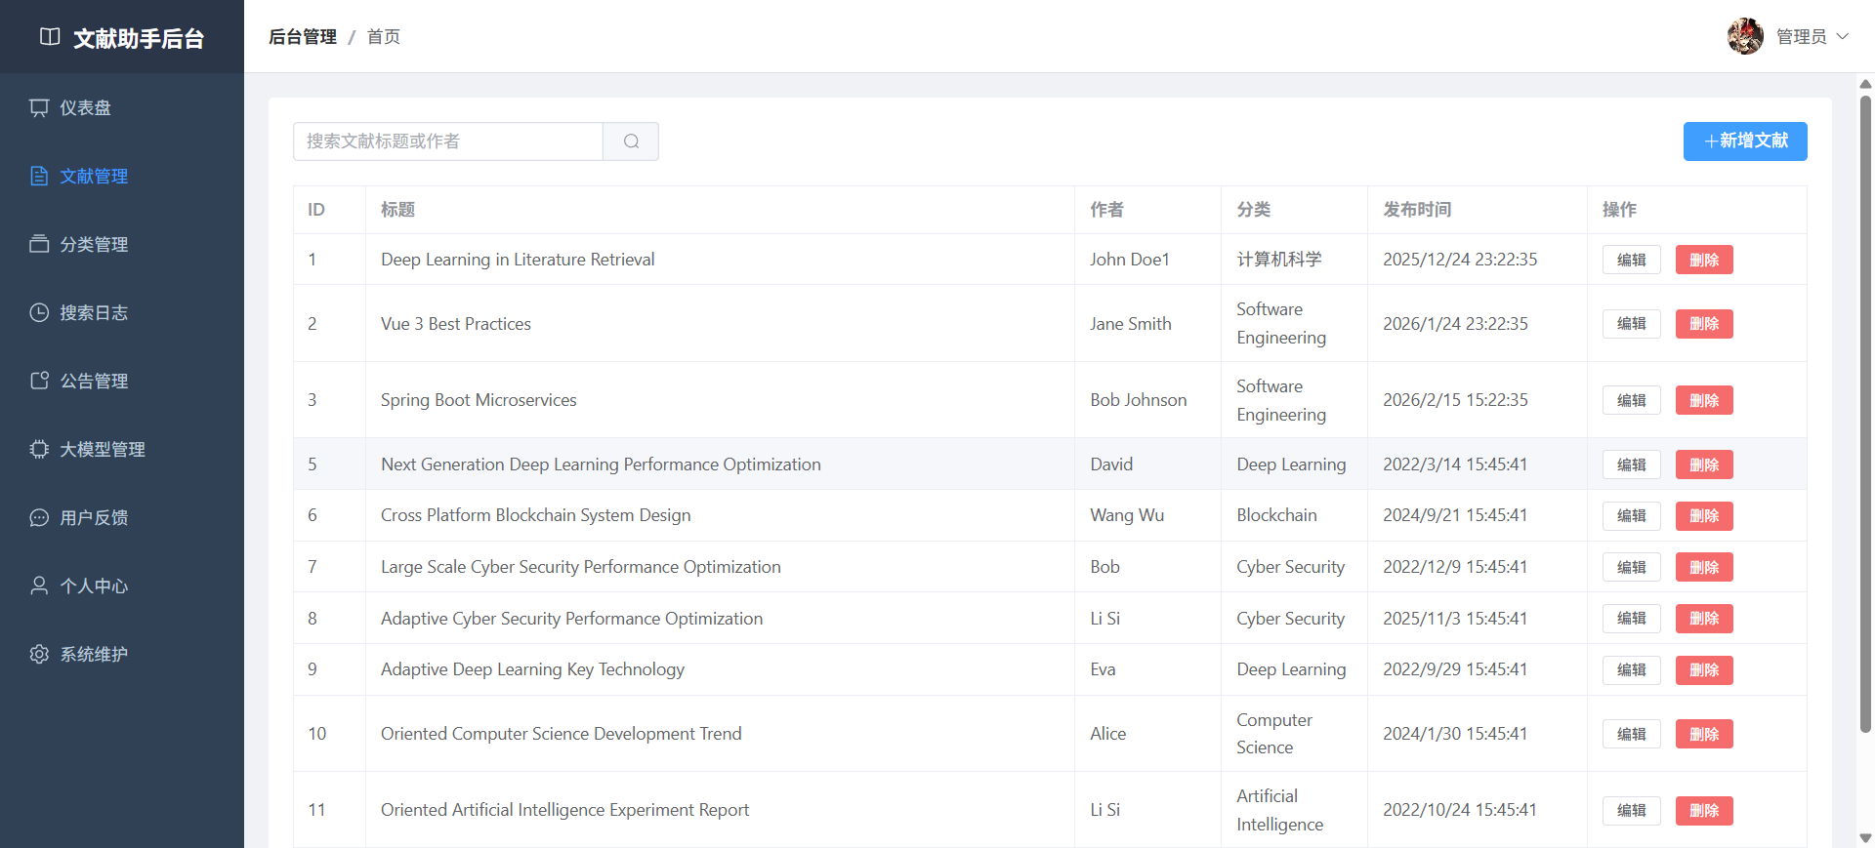Go to 后台管理 breadcrumb link
The width and height of the screenshot is (1875, 848).
tap(303, 37)
